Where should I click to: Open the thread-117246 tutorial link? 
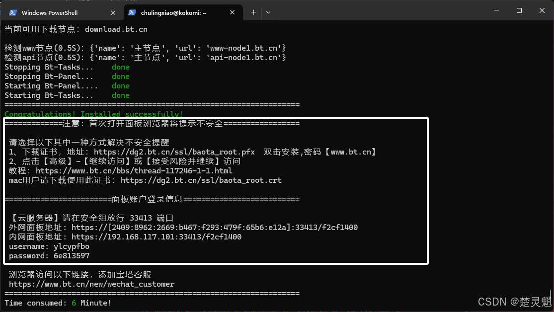134,171
